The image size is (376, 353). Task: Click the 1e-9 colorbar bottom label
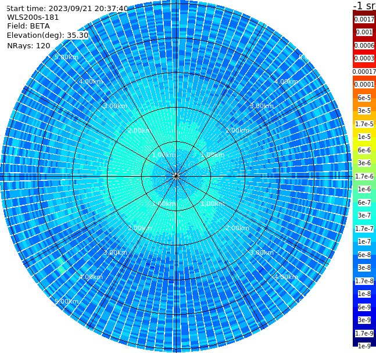(x=364, y=346)
